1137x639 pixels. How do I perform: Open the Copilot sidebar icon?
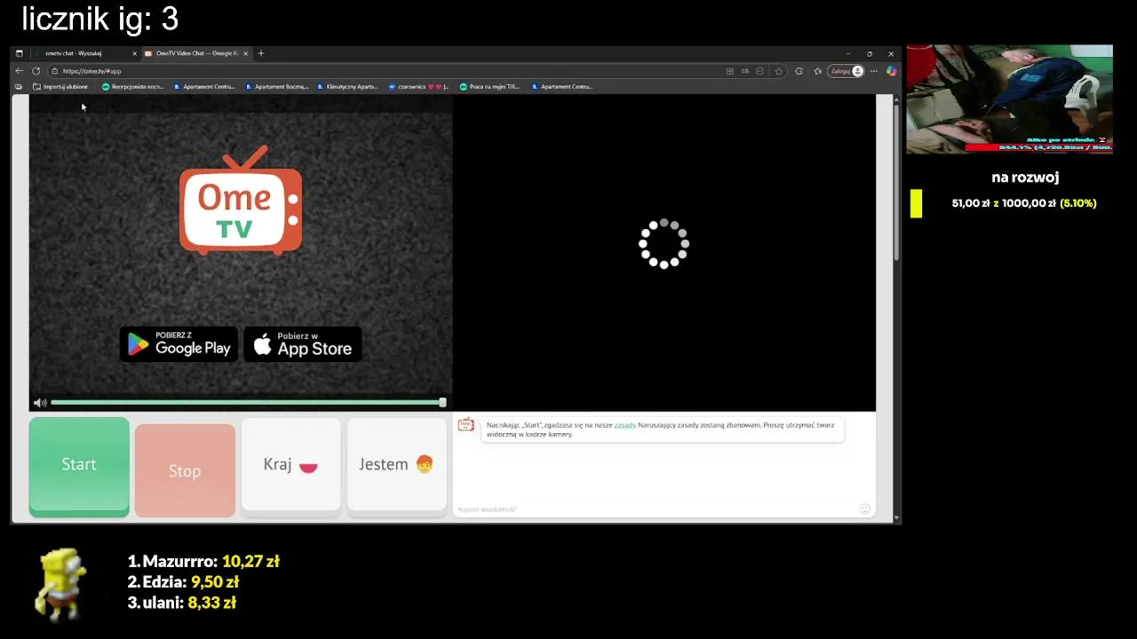891,71
